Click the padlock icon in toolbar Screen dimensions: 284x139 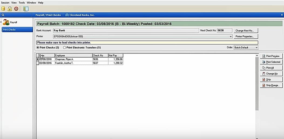point(10,9)
